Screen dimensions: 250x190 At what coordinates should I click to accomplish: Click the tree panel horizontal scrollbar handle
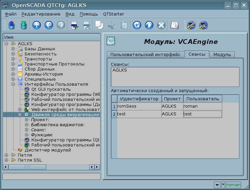[x=27, y=167]
